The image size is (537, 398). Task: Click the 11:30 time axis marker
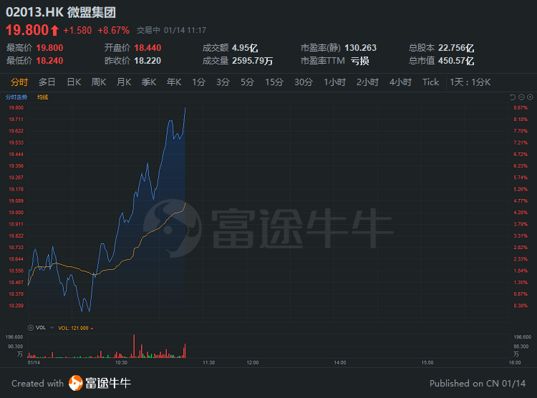click(208, 362)
